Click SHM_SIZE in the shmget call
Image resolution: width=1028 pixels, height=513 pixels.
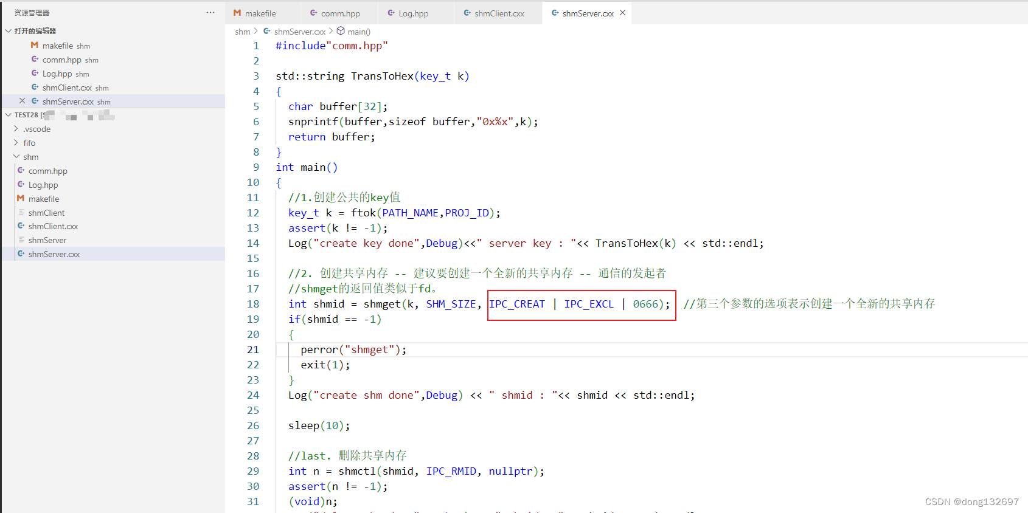coord(451,304)
